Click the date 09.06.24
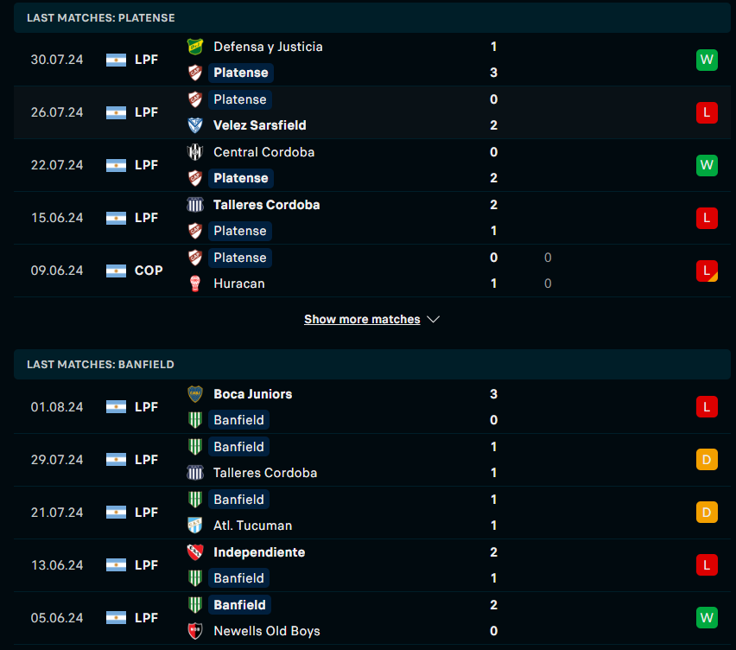 coord(57,271)
